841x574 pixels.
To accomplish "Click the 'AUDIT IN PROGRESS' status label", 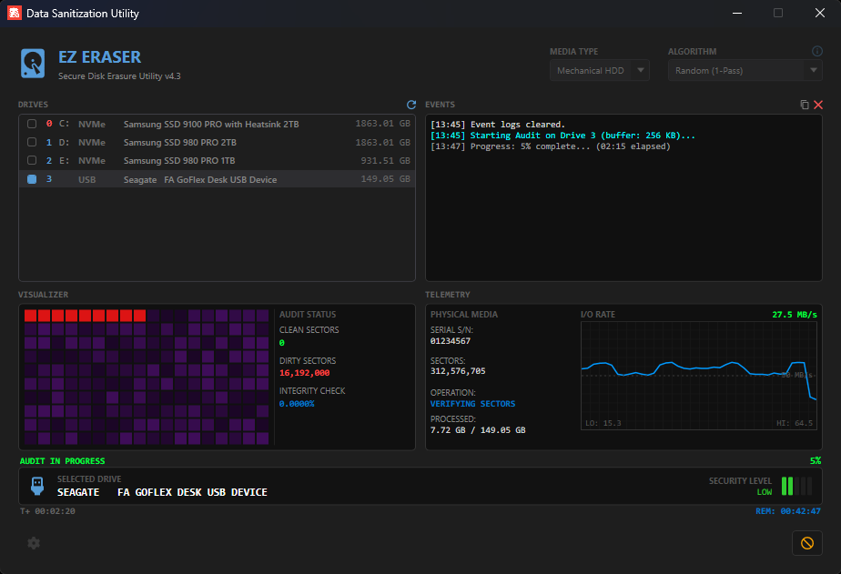I will tap(62, 461).
